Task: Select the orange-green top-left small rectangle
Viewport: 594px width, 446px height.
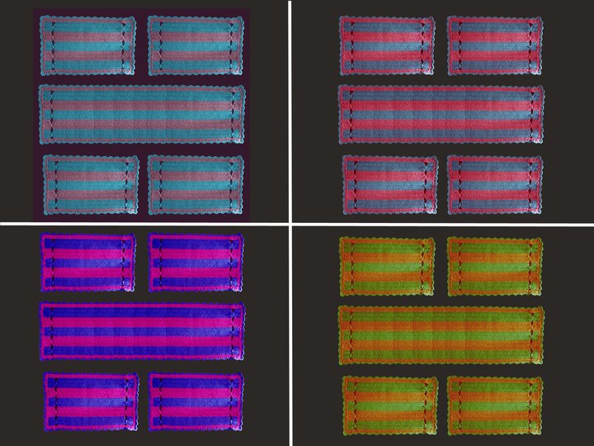Action: pyautogui.click(x=387, y=265)
